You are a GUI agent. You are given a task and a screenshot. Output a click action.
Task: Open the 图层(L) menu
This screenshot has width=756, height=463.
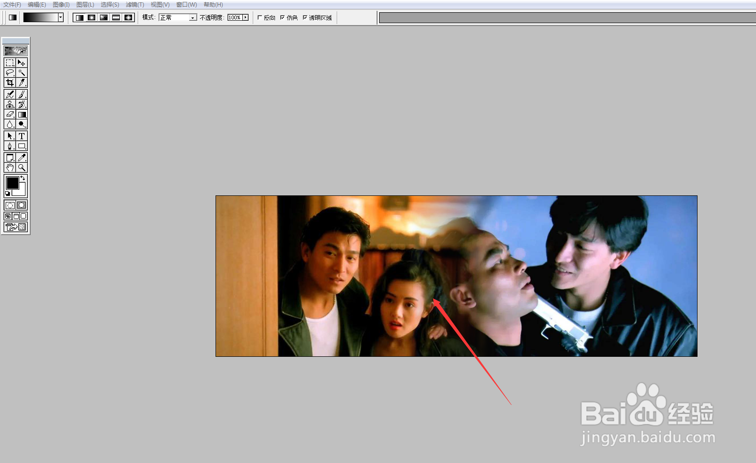(85, 5)
